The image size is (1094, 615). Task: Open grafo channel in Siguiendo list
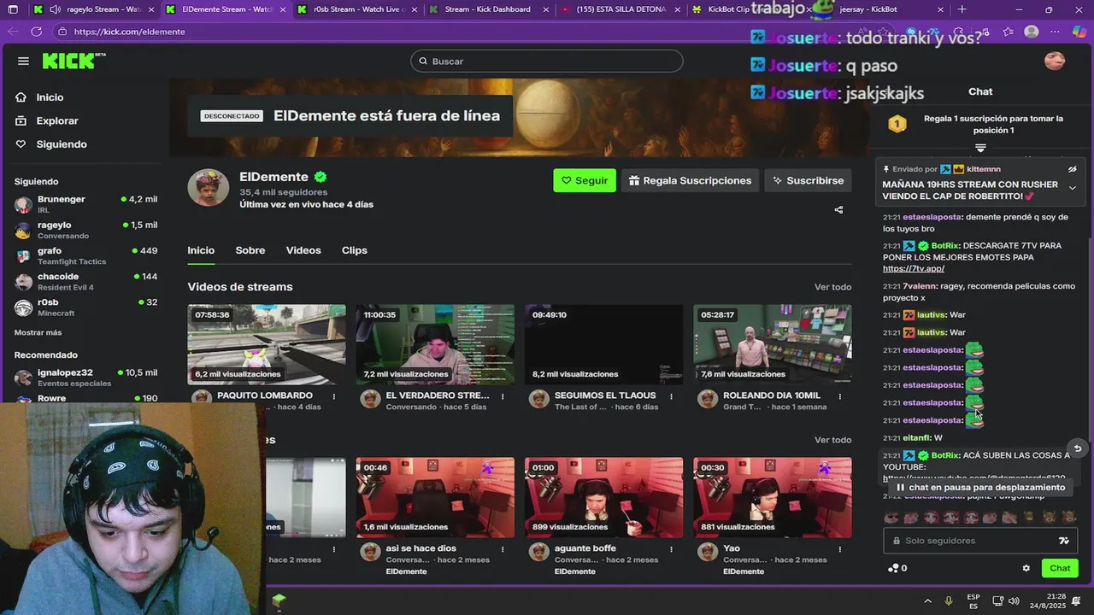85,256
